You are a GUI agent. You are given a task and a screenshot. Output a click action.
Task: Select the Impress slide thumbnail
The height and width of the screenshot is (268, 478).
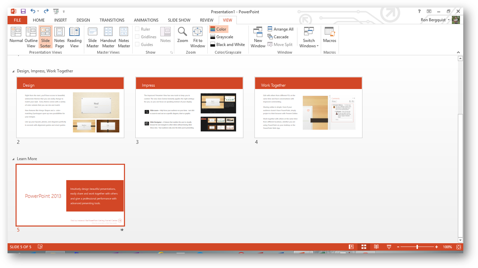[189, 107]
